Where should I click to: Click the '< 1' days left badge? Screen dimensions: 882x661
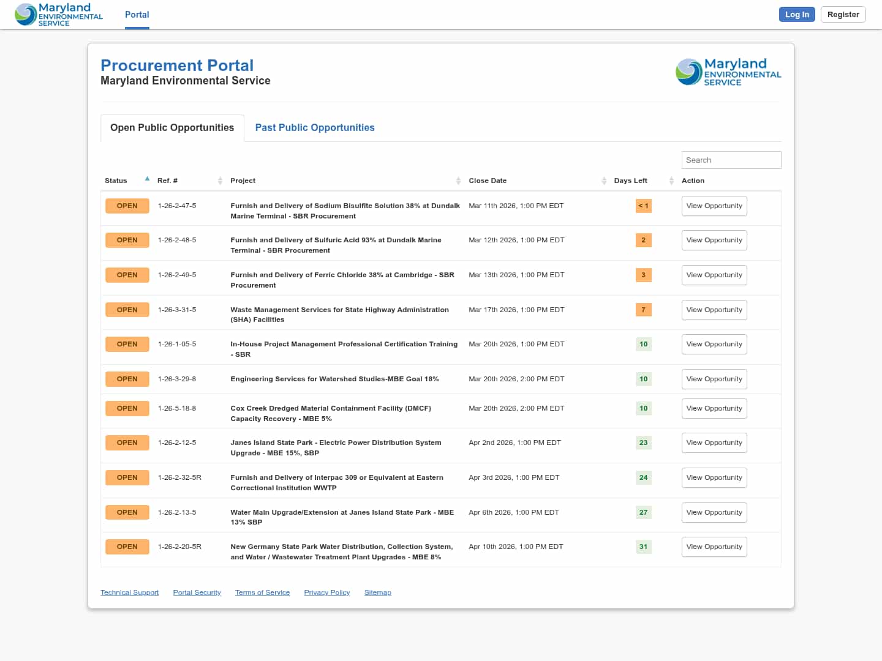pyautogui.click(x=643, y=206)
